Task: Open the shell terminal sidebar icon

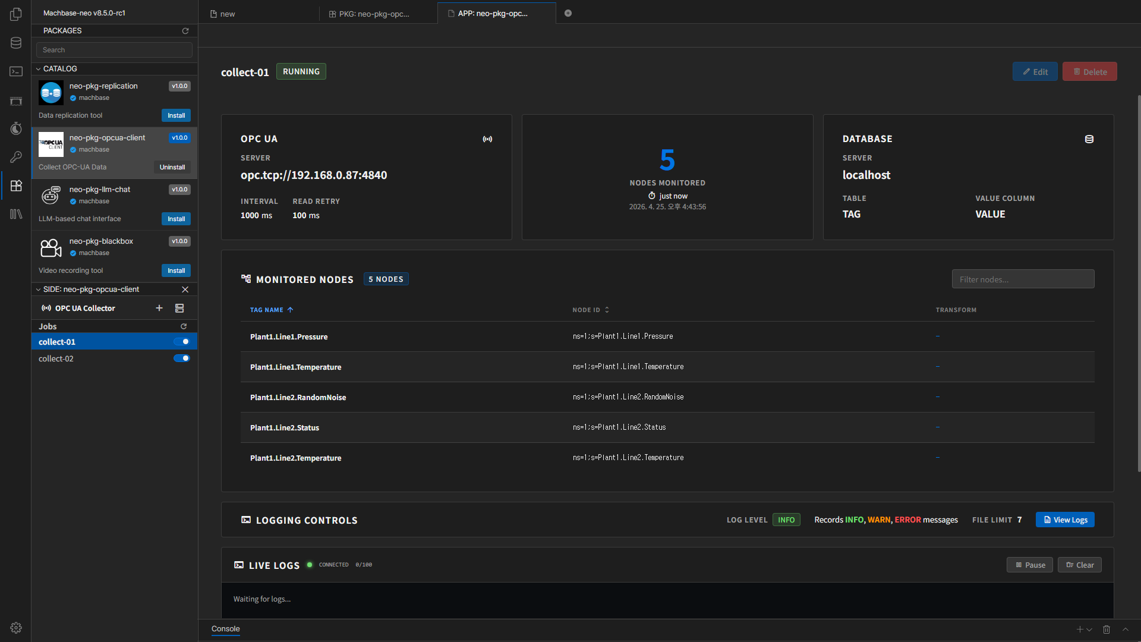Action: point(16,71)
